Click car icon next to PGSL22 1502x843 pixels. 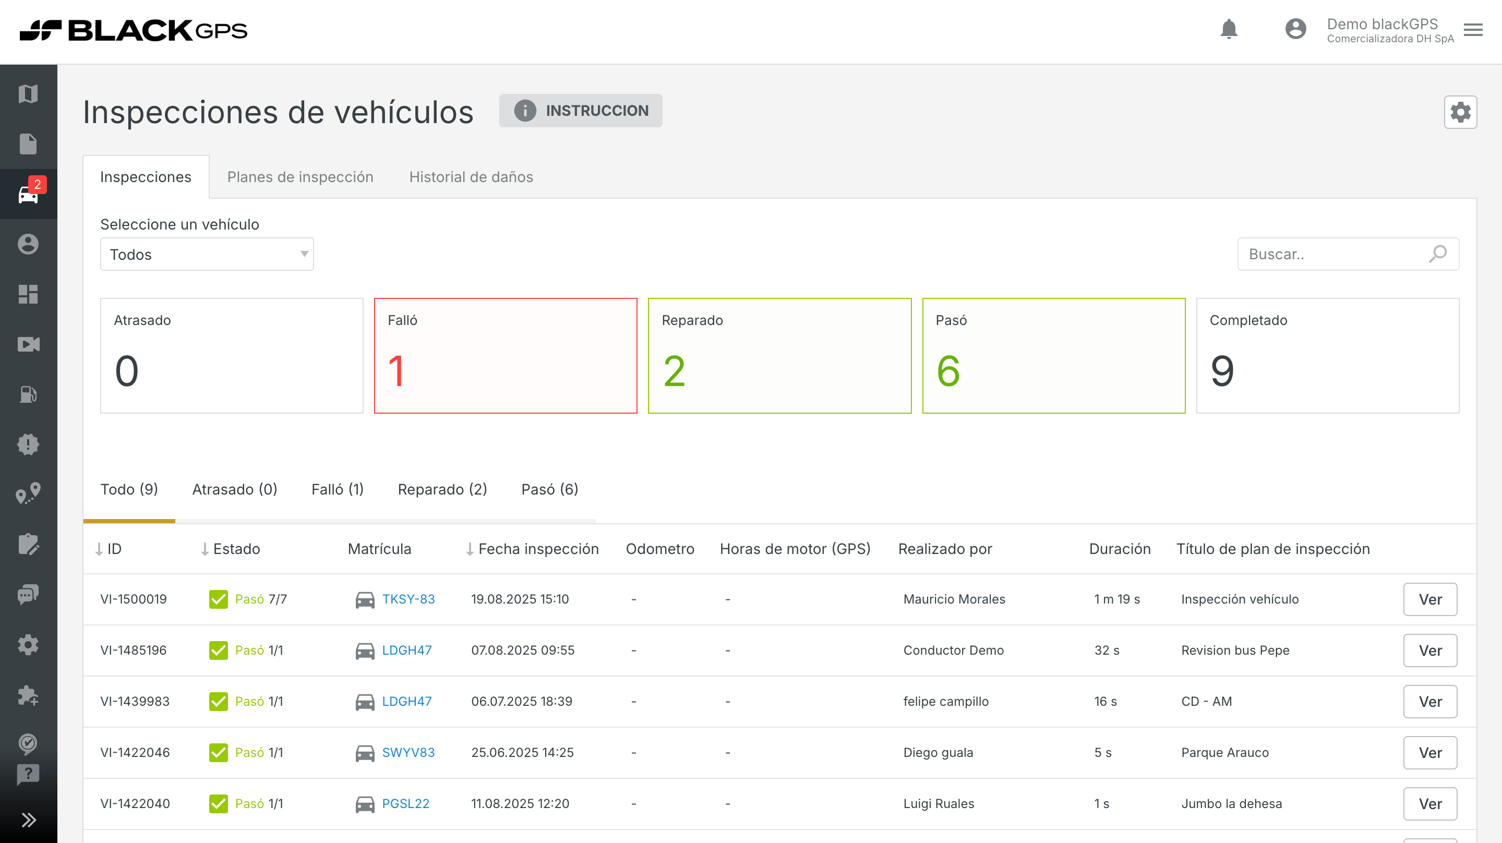coord(365,804)
